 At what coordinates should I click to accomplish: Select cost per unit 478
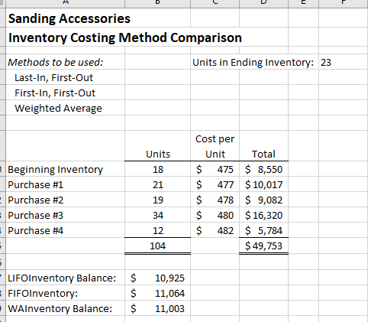tap(215, 200)
